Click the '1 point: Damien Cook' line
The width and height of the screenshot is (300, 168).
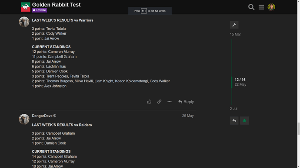pos(49,143)
